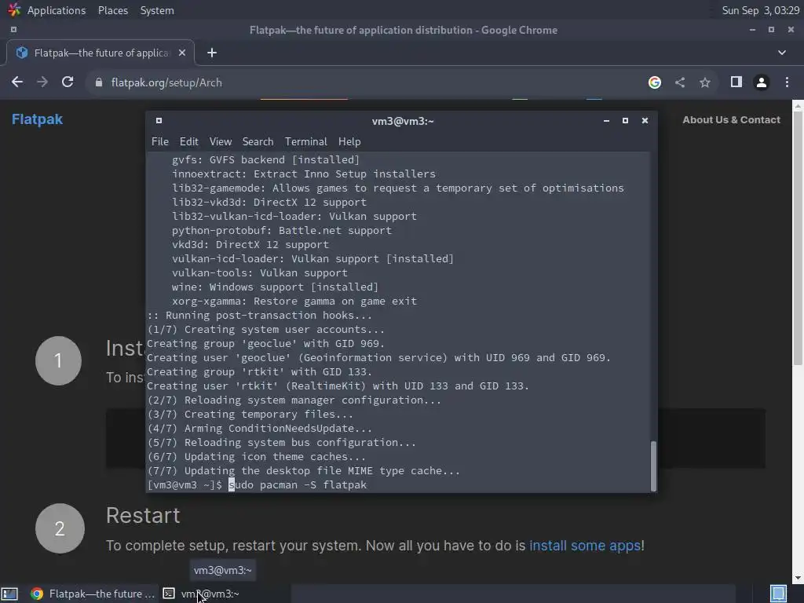
Task: View site info via lock icon
Action: click(98, 82)
